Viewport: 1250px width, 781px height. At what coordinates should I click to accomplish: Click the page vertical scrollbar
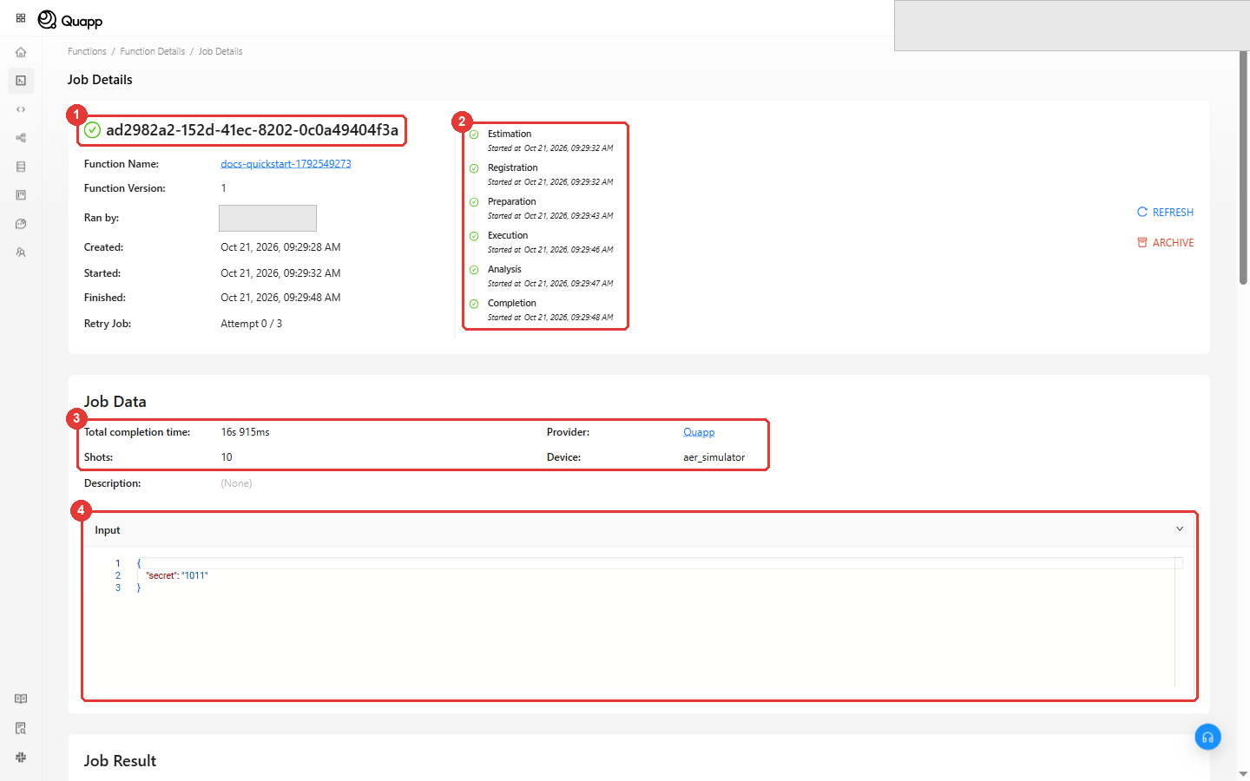(1243, 167)
